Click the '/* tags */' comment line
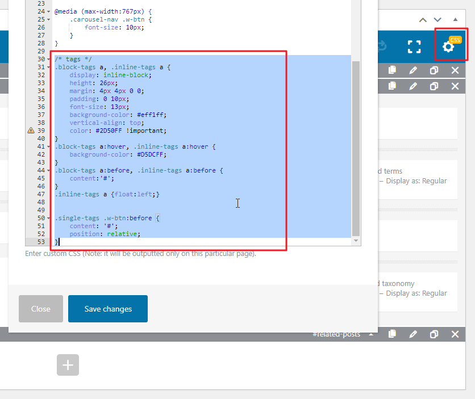The image size is (475, 399). point(73,59)
